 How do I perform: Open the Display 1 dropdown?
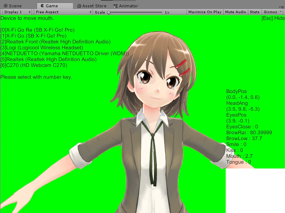pos(17,12)
